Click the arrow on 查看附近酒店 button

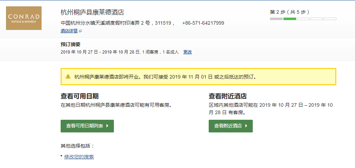coord(246,126)
